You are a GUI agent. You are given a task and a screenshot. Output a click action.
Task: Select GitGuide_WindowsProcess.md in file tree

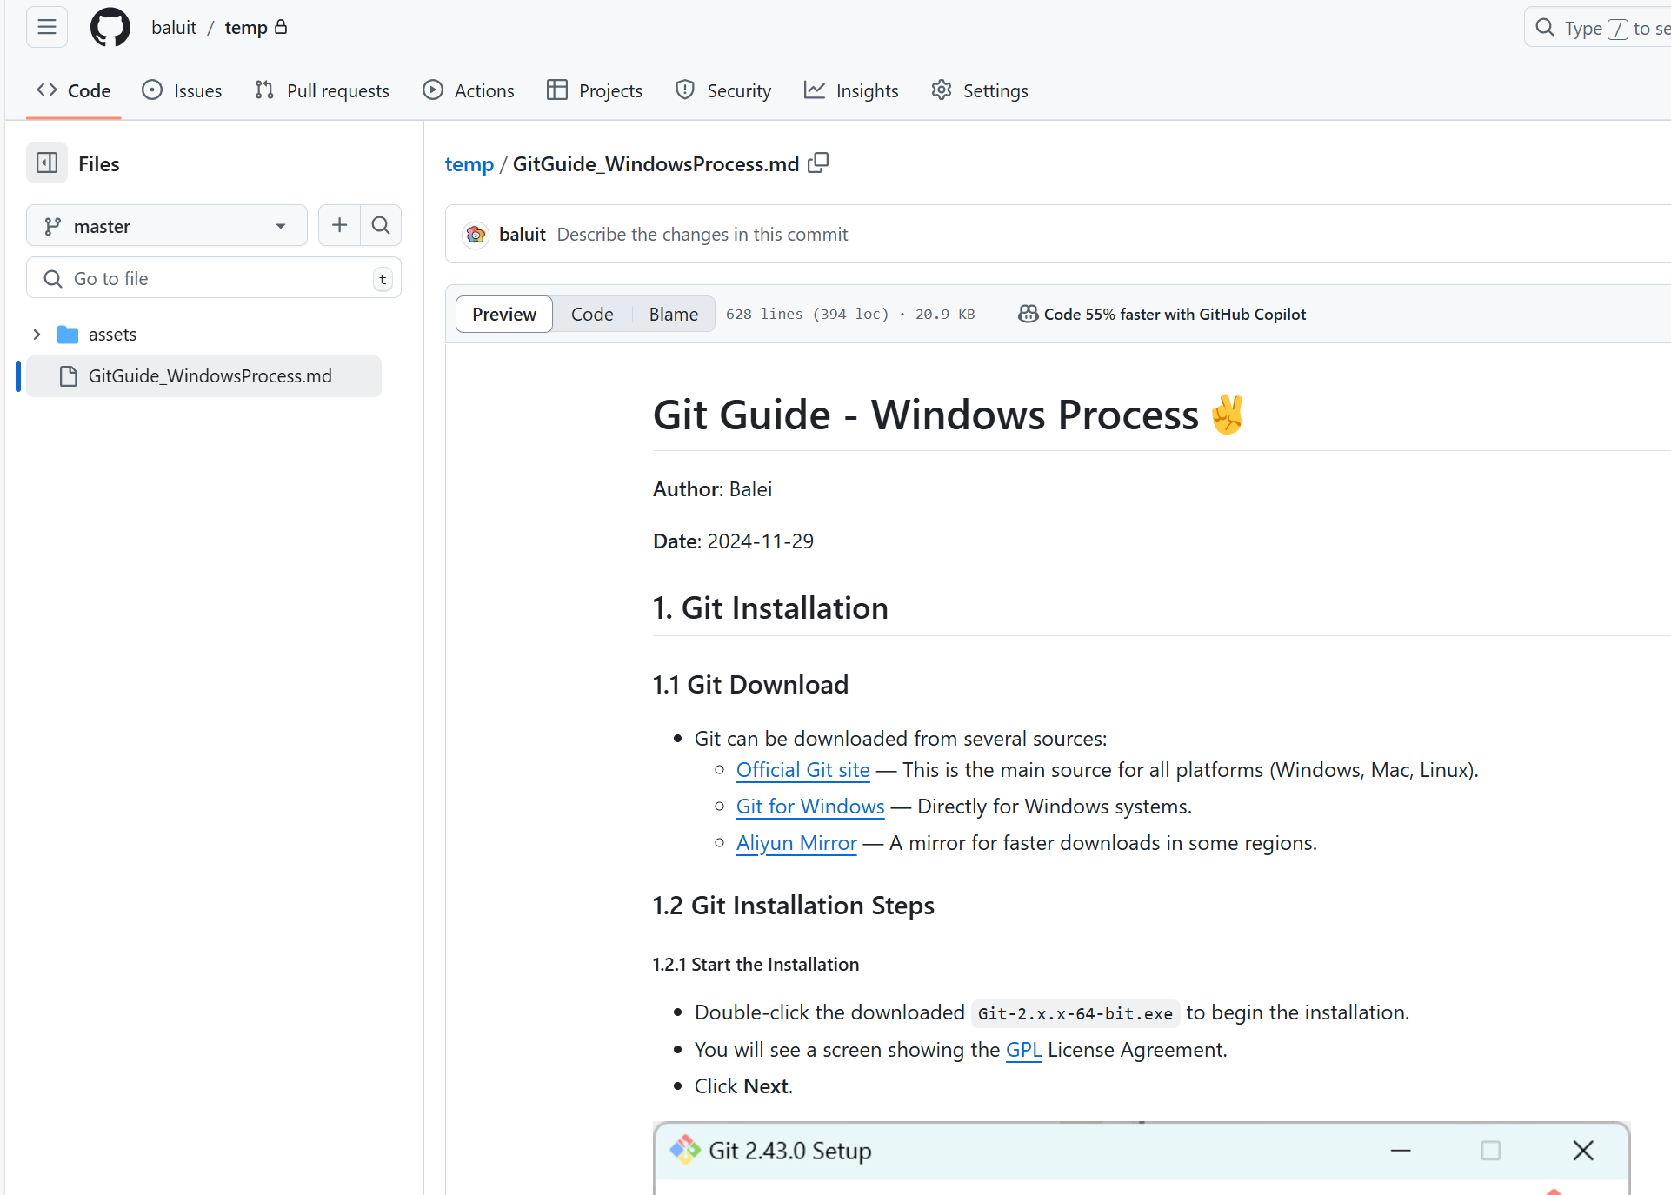[210, 376]
